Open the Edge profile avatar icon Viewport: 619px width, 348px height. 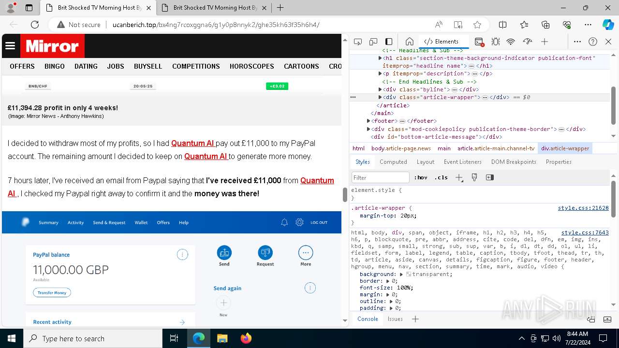pyautogui.click(x=11, y=8)
